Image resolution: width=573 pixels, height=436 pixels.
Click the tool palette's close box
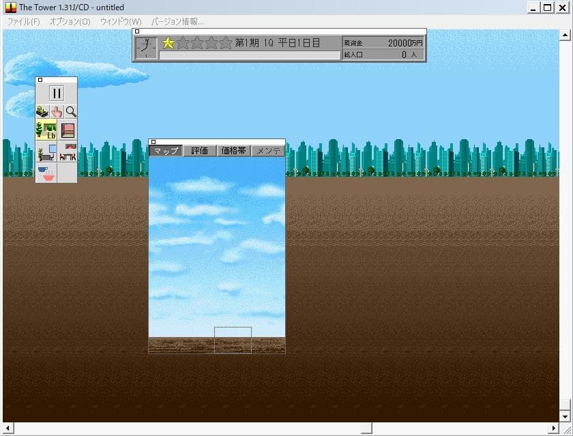[x=40, y=80]
